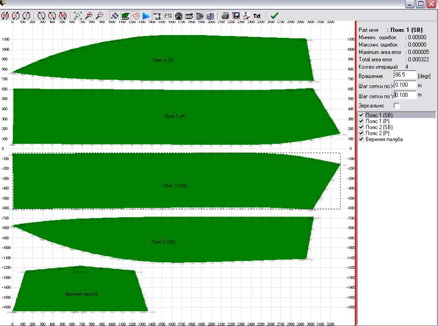The height and width of the screenshot is (326, 438).
Task: Click the Шаг сетки по X field
Action: [405, 85]
